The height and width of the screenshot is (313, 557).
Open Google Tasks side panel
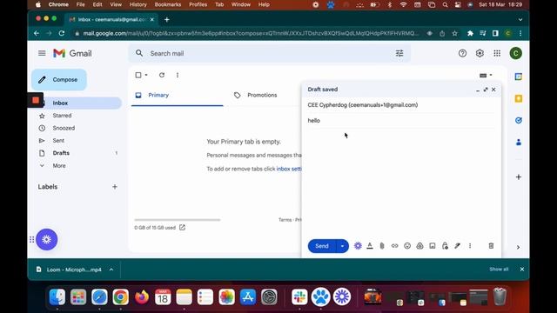pos(519,120)
